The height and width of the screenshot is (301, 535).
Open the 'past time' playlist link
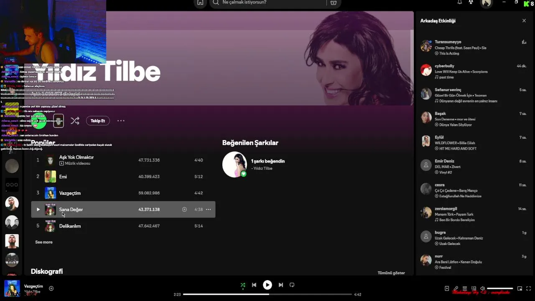click(x=446, y=77)
